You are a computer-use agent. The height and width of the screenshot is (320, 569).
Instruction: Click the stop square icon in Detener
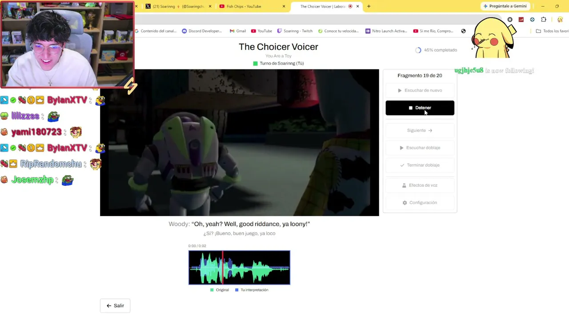411,108
